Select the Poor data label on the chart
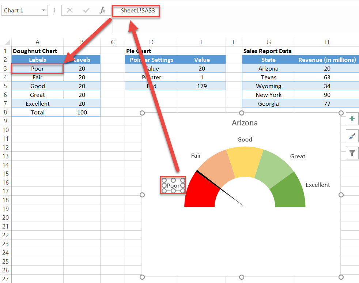Viewport: 359px width, 283px height. (x=173, y=185)
